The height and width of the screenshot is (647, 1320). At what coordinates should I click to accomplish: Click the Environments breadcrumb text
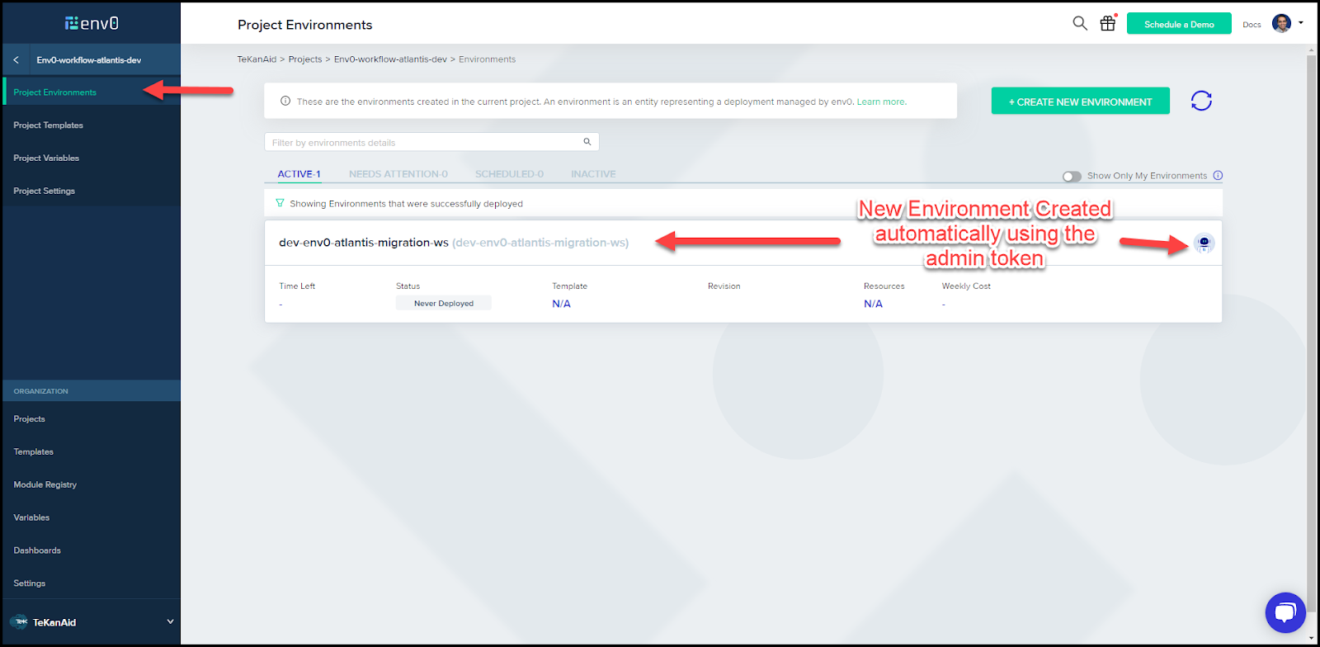(x=487, y=59)
